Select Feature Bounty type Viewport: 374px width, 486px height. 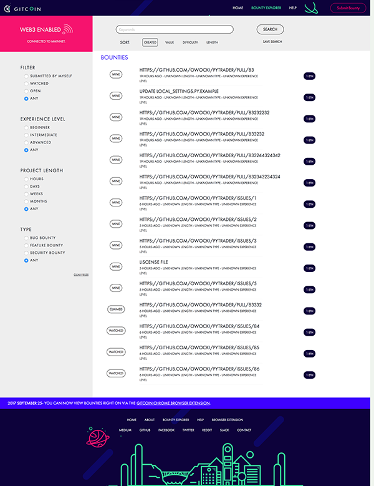click(x=26, y=245)
